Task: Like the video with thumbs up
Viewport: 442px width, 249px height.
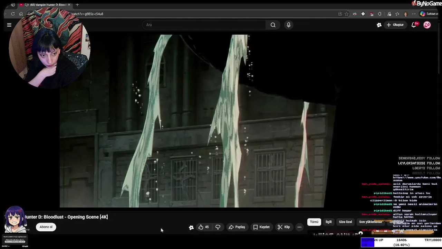Action: click(203, 227)
